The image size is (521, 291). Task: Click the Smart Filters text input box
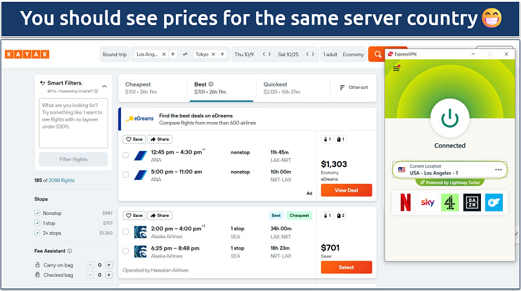[x=73, y=123]
